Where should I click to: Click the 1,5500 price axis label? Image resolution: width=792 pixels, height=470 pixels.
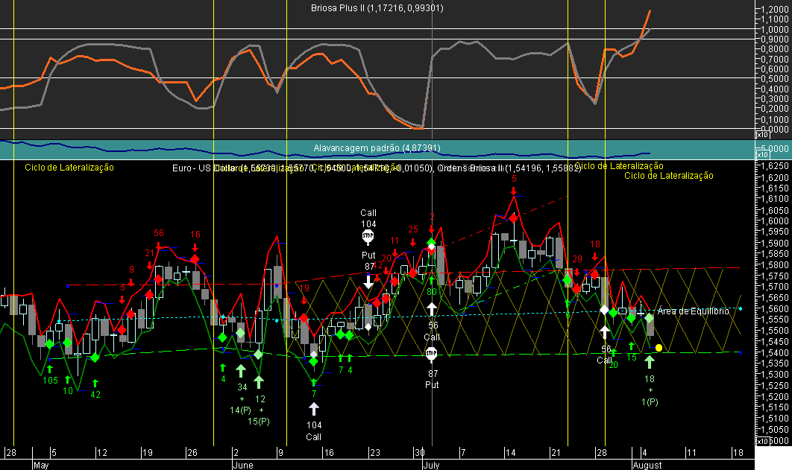(776, 331)
